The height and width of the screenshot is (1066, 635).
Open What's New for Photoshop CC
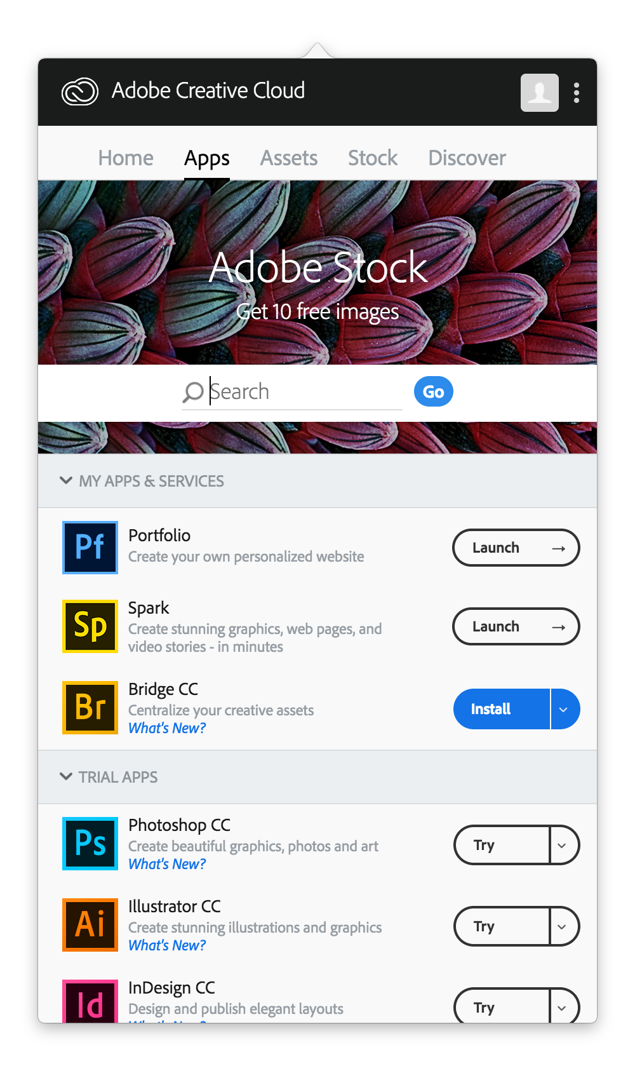click(x=167, y=863)
